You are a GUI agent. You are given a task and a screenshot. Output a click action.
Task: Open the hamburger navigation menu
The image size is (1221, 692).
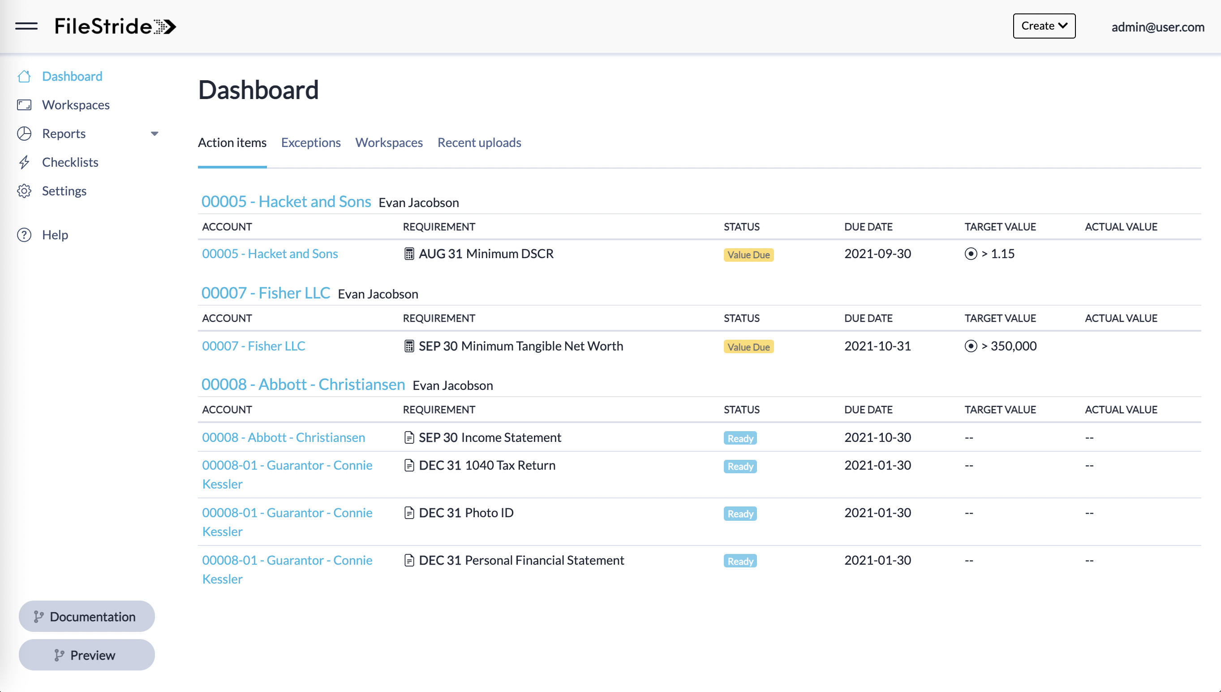pyautogui.click(x=26, y=26)
